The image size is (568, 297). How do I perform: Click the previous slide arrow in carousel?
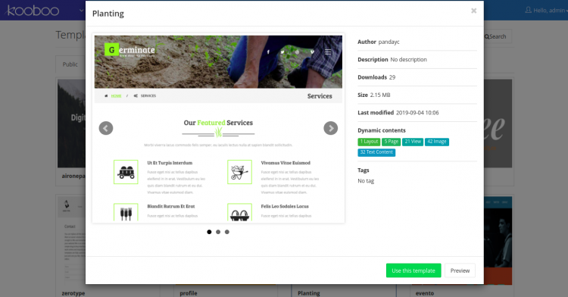(x=106, y=128)
